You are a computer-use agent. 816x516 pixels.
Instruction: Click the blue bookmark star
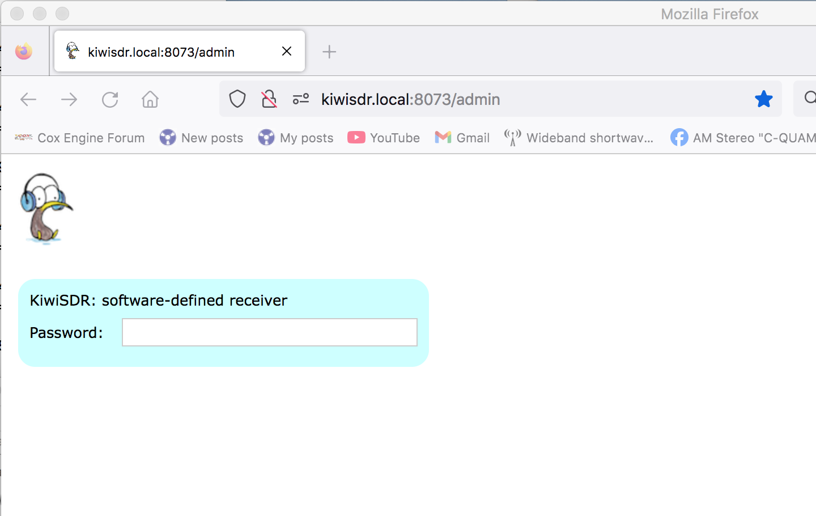764,99
